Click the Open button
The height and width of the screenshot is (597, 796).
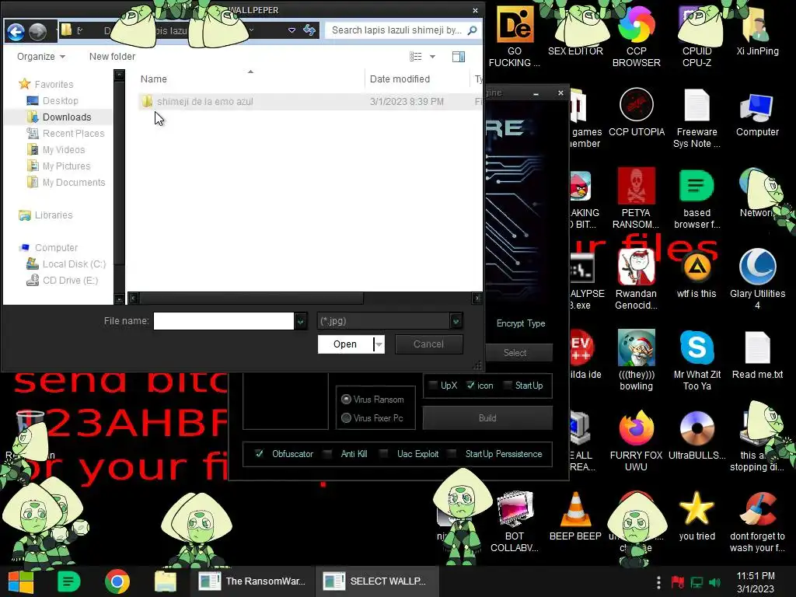point(345,344)
